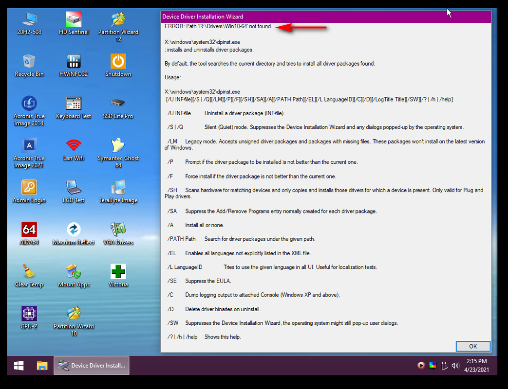Open the Admin Login key icon
508x389 pixels.
tap(29, 192)
